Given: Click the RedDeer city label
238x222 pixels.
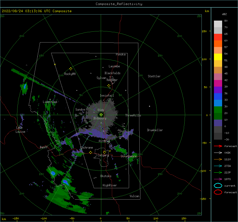Looking at the screenshot, I should point(112,80).
